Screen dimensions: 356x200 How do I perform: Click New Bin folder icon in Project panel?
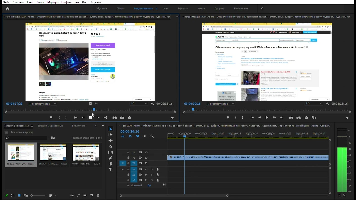[x=85, y=196]
